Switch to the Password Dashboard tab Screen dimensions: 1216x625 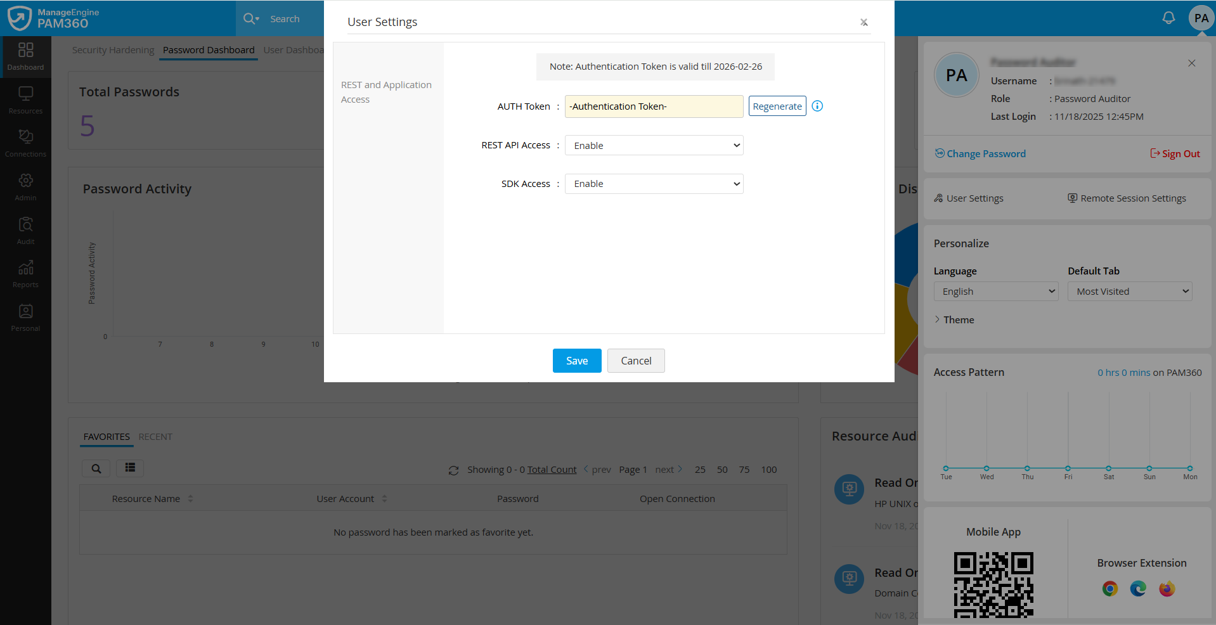209,50
